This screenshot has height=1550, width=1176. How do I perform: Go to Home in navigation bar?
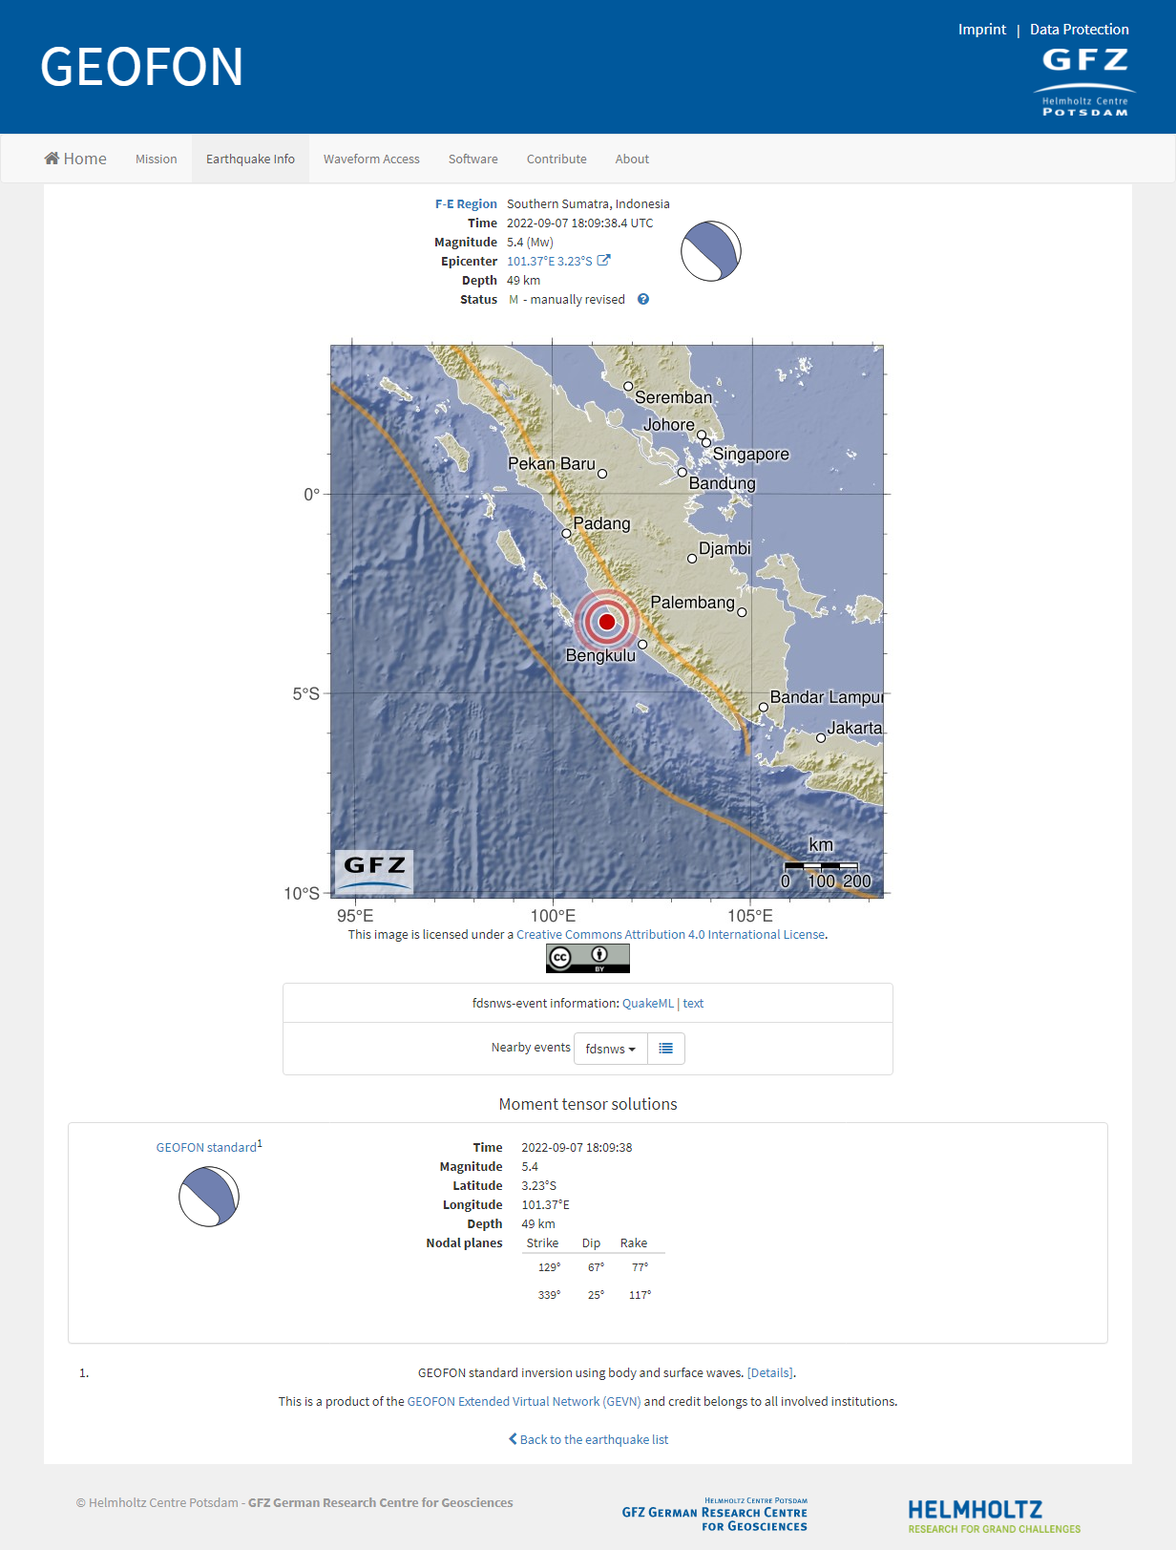coord(75,159)
